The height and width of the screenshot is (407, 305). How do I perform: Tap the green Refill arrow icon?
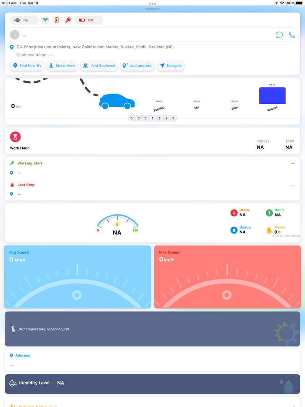pyautogui.click(x=269, y=213)
